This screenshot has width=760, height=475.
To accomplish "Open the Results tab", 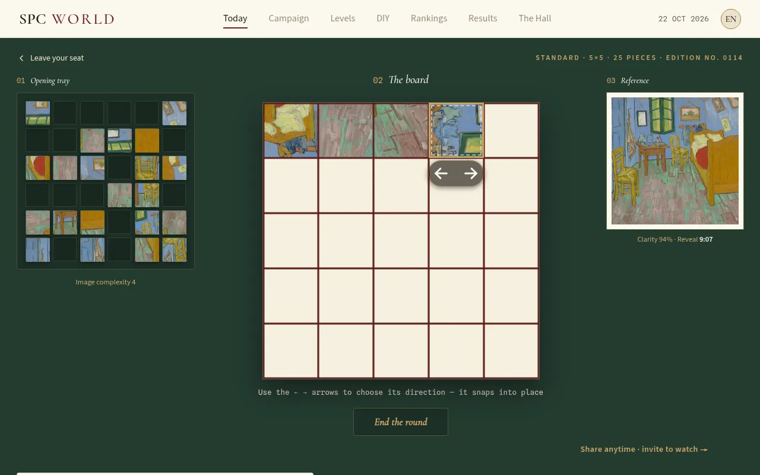I will coord(483,18).
